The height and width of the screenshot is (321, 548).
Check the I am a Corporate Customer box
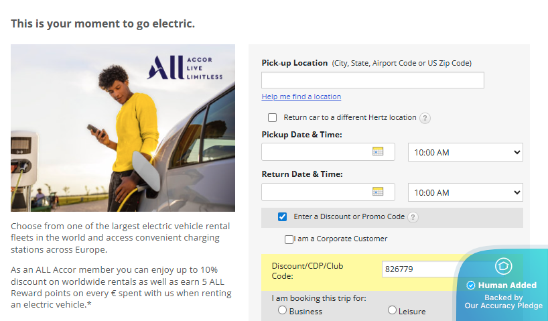point(289,239)
